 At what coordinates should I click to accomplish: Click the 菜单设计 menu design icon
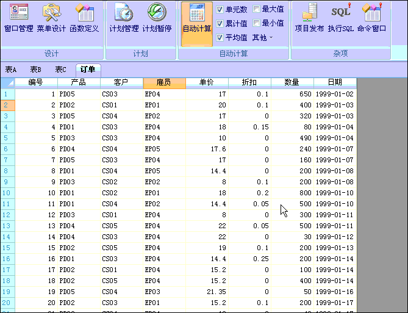coord(51,18)
